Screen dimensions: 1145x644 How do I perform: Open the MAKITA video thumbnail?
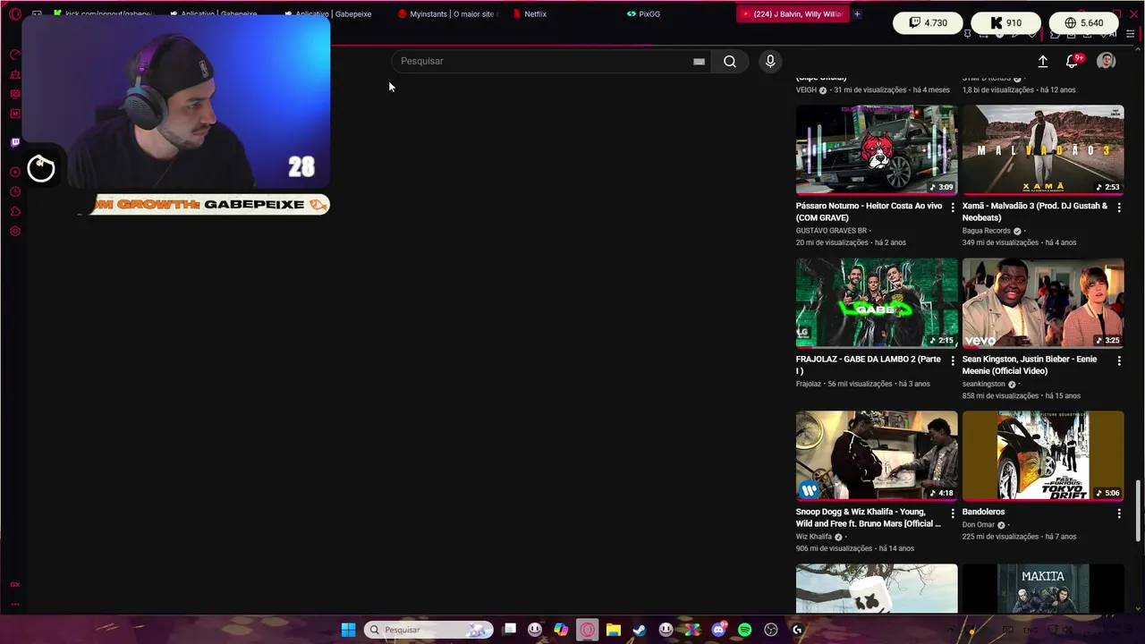click(1043, 589)
